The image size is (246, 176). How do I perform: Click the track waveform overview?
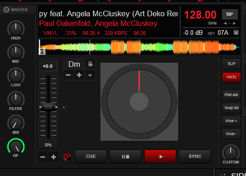(140, 47)
